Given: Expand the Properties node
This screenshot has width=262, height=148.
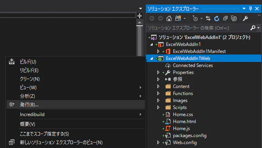Looking at the screenshot, I should tap(158, 72).
